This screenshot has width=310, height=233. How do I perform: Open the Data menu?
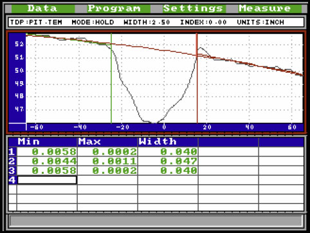click(x=43, y=8)
